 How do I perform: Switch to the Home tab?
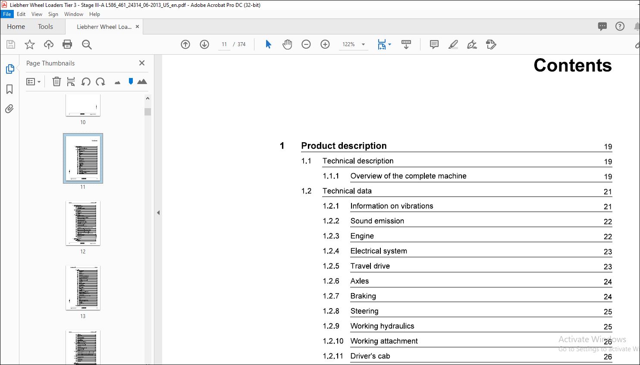tap(16, 26)
